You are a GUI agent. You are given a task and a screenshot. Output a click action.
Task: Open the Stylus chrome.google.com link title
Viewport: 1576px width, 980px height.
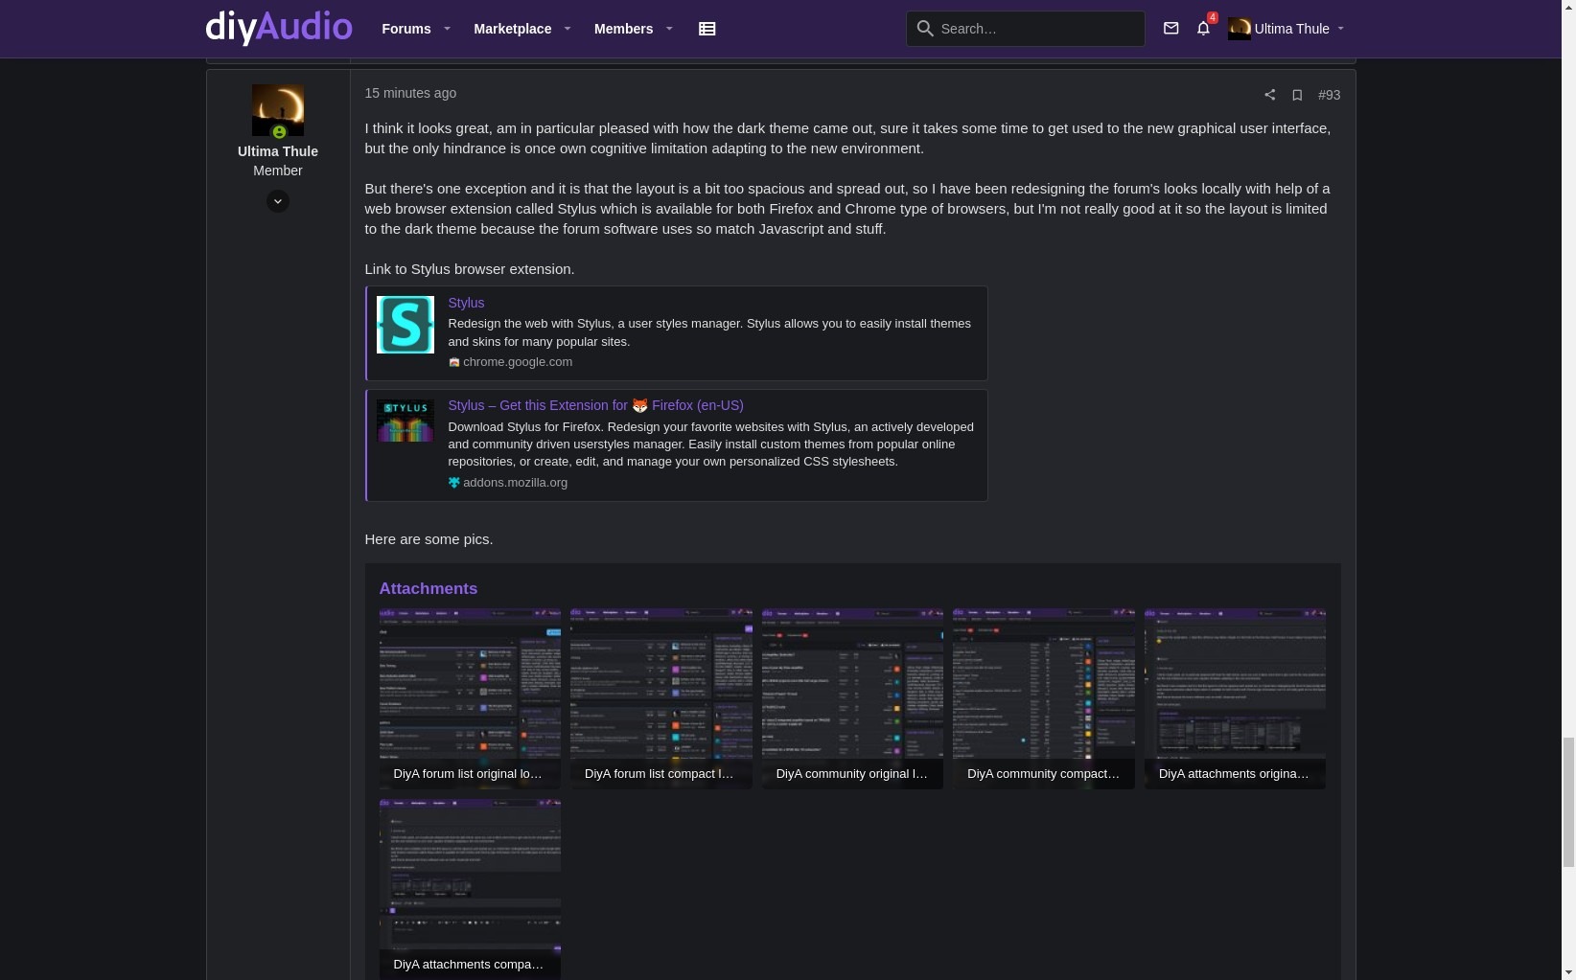click(466, 303)
